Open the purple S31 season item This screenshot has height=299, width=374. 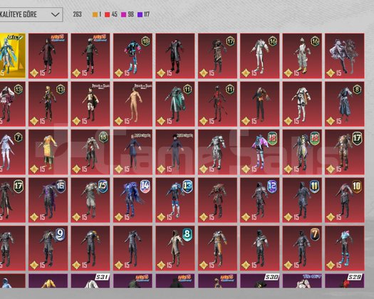pos(90,280)
